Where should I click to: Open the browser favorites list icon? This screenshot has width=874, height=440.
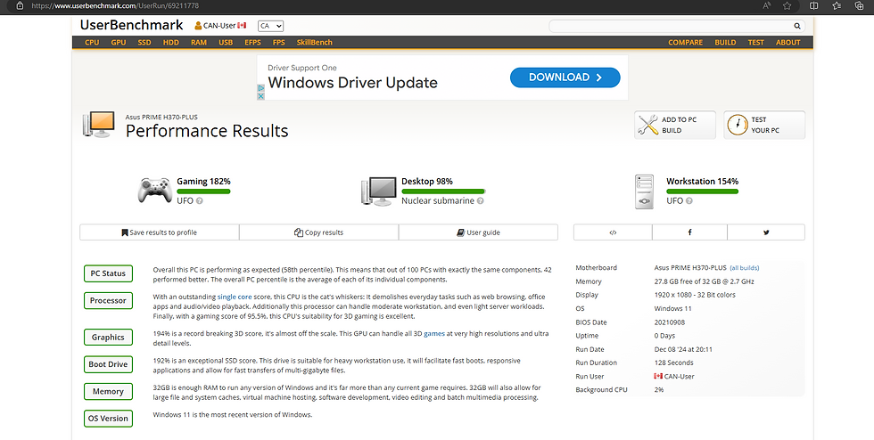click(x=837, y=5)
